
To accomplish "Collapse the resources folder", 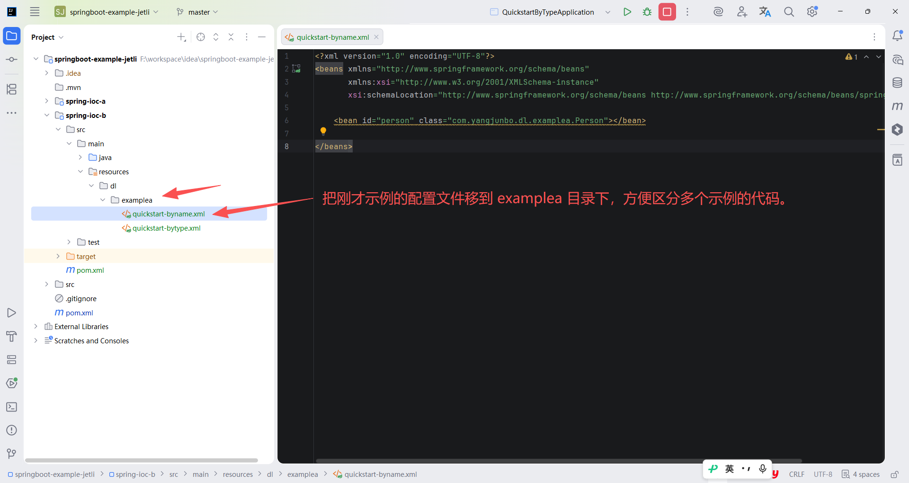I will [80, 171].
